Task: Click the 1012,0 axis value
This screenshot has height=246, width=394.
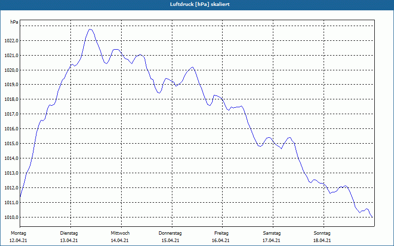Action: click(x=11, y=188)
